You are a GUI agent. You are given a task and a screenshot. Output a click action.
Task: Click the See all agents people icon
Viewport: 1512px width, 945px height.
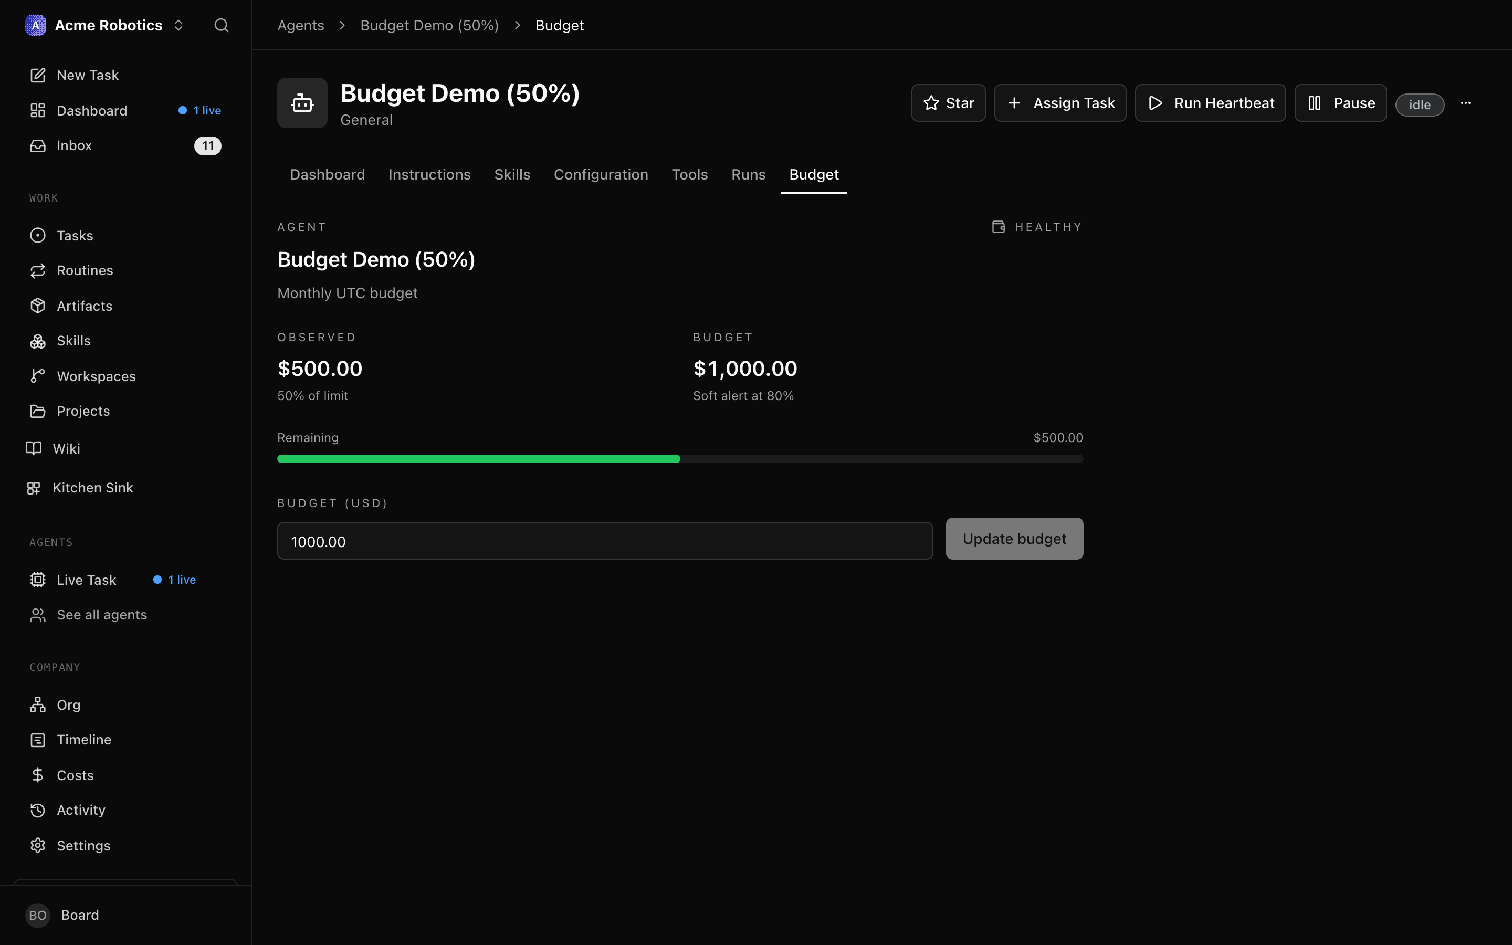37,615
